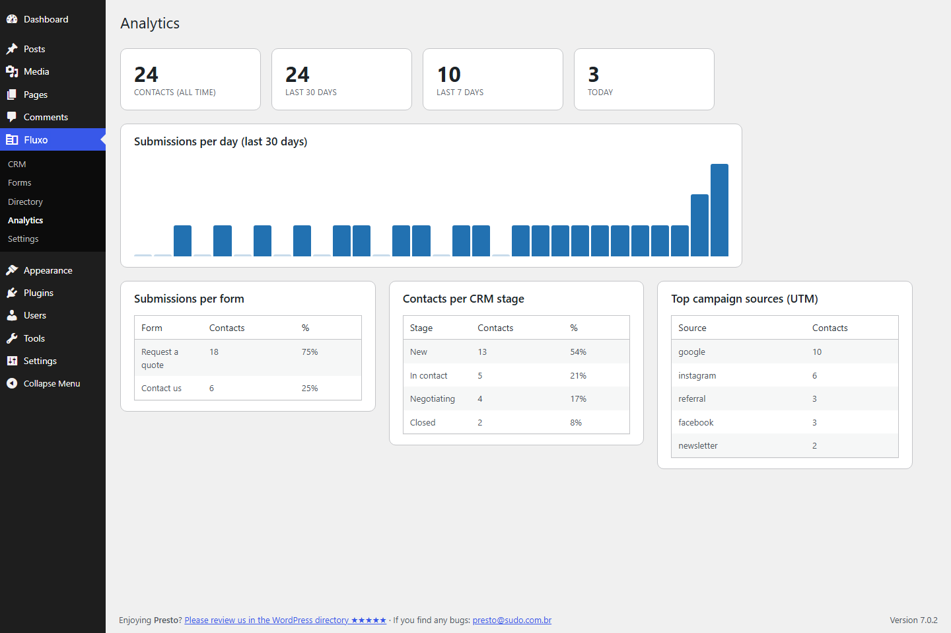Select the Contacts All Time card

click(x=190, y=79)
